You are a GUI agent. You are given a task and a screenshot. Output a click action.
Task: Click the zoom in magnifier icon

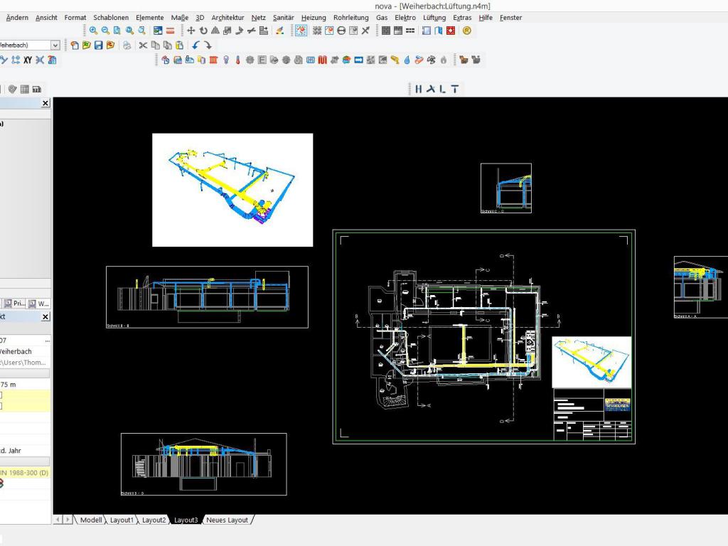click(93, 31)
